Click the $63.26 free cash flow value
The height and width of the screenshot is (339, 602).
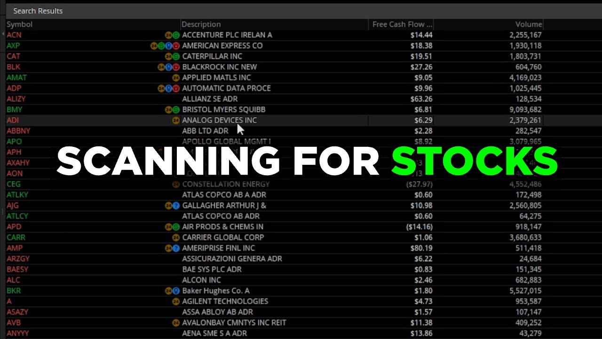point(421,99)
